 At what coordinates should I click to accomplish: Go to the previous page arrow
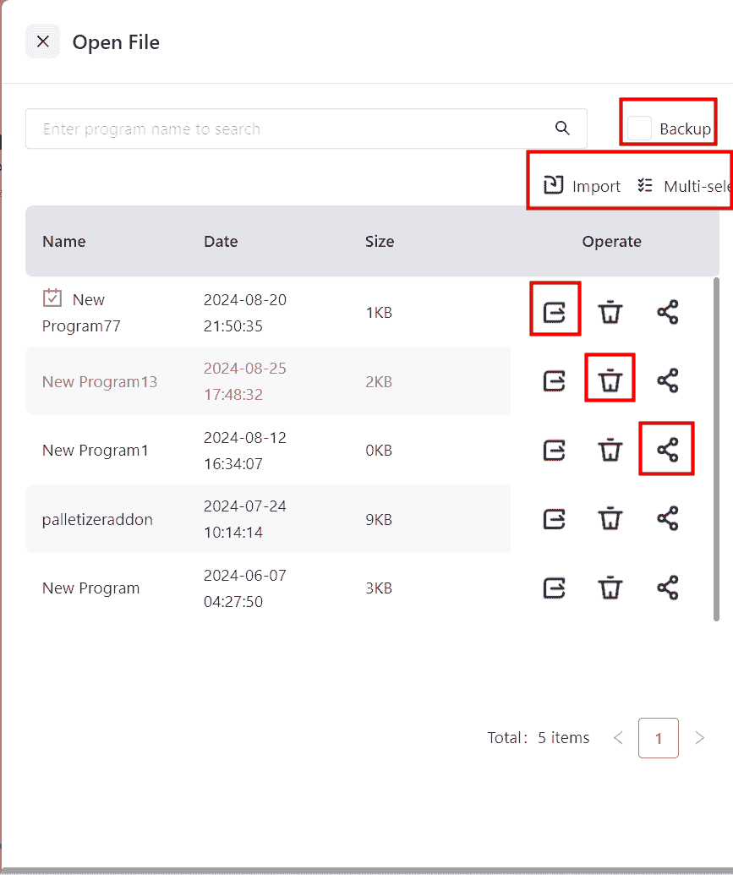[x=618, y=738]
